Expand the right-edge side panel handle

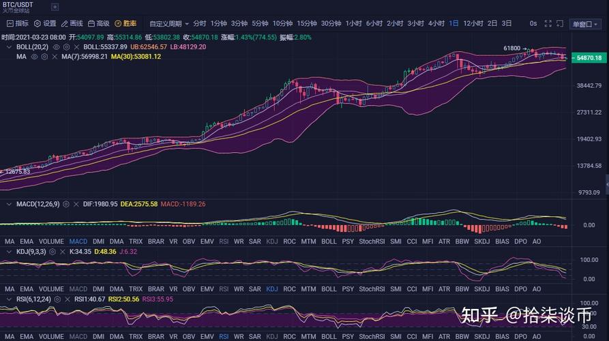(x=607, y=185)
